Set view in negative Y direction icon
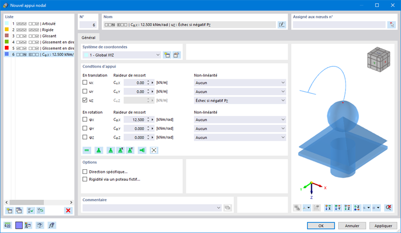Viewport: 401px width, 233px height. [x=338, y=208]
